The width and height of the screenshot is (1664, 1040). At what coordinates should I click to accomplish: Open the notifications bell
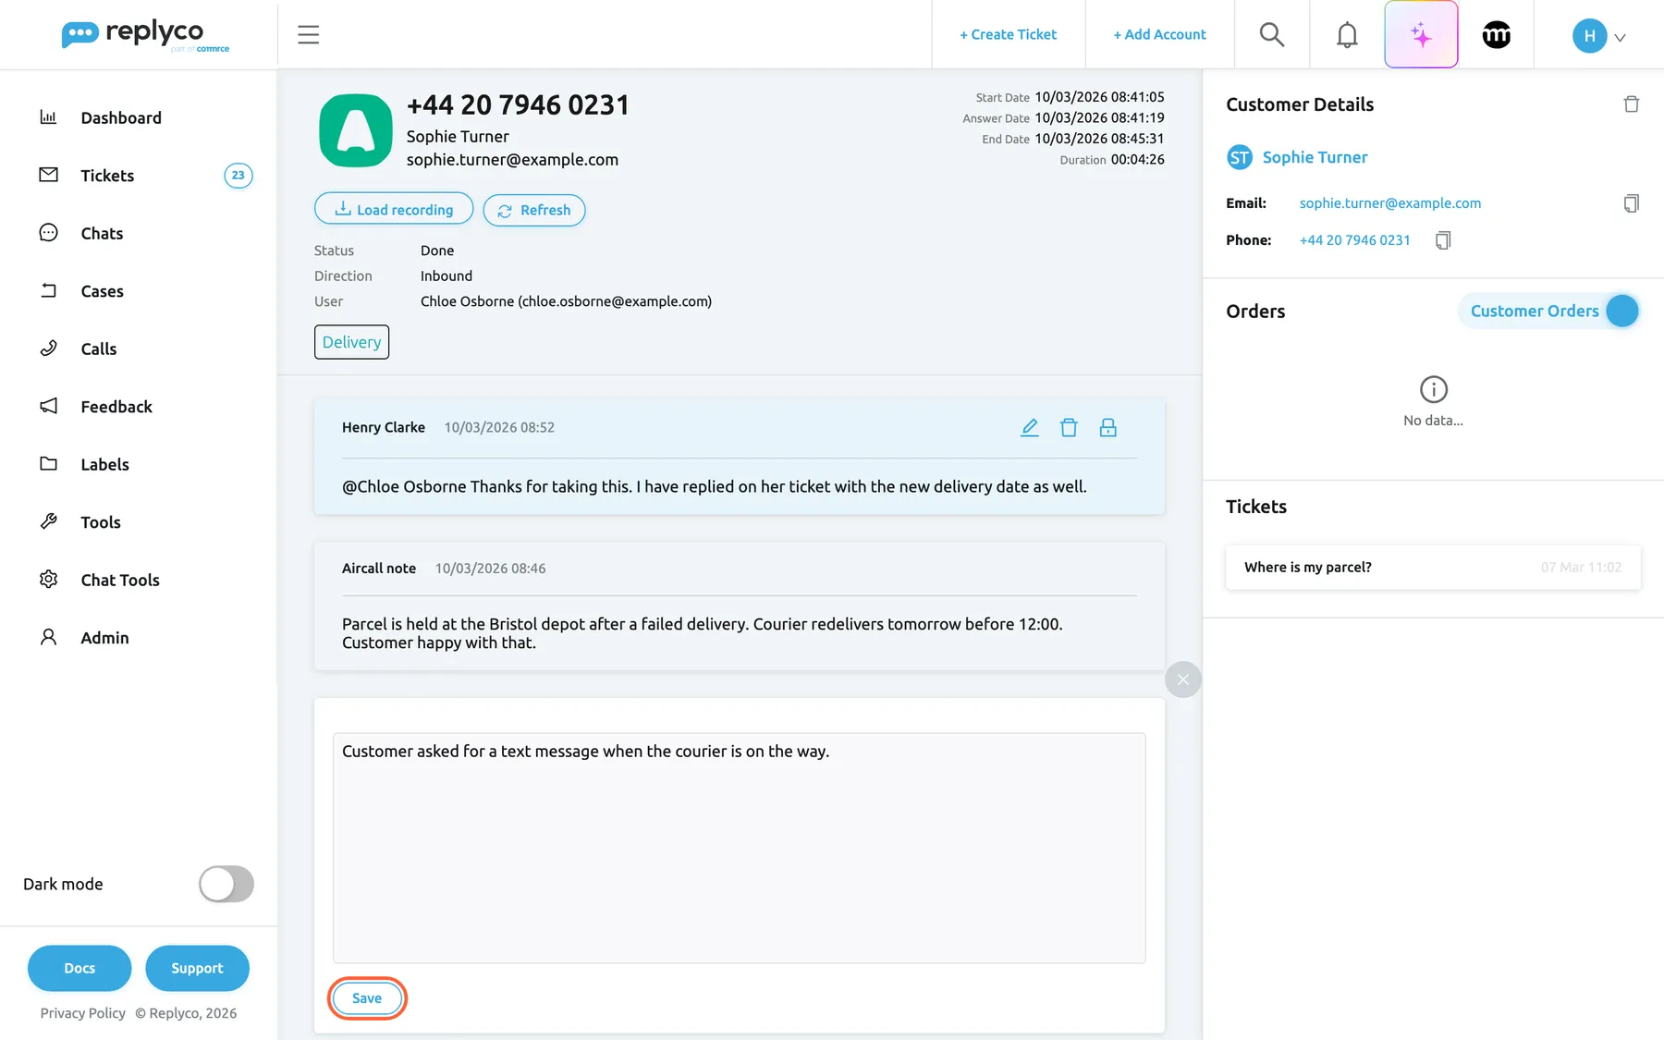[1347, 35]
